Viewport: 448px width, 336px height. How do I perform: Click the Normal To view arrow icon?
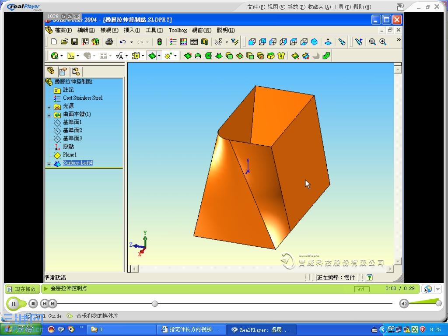[x=328, y=42]
